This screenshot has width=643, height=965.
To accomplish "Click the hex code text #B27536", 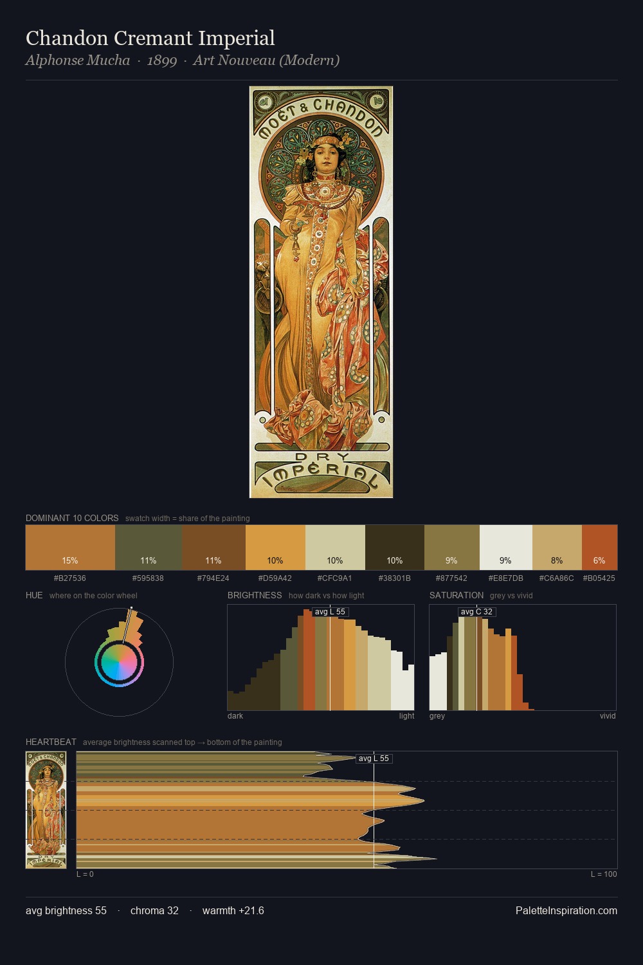I will 70,578.
